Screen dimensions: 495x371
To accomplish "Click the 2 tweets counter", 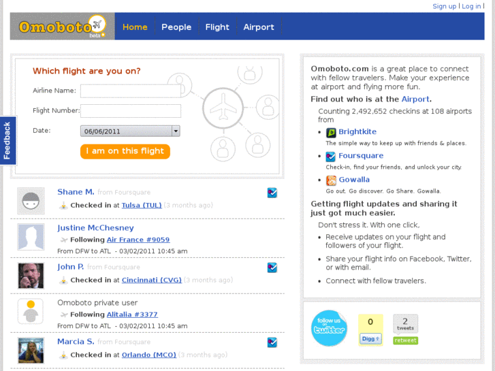I will click(x=405, y=324).
